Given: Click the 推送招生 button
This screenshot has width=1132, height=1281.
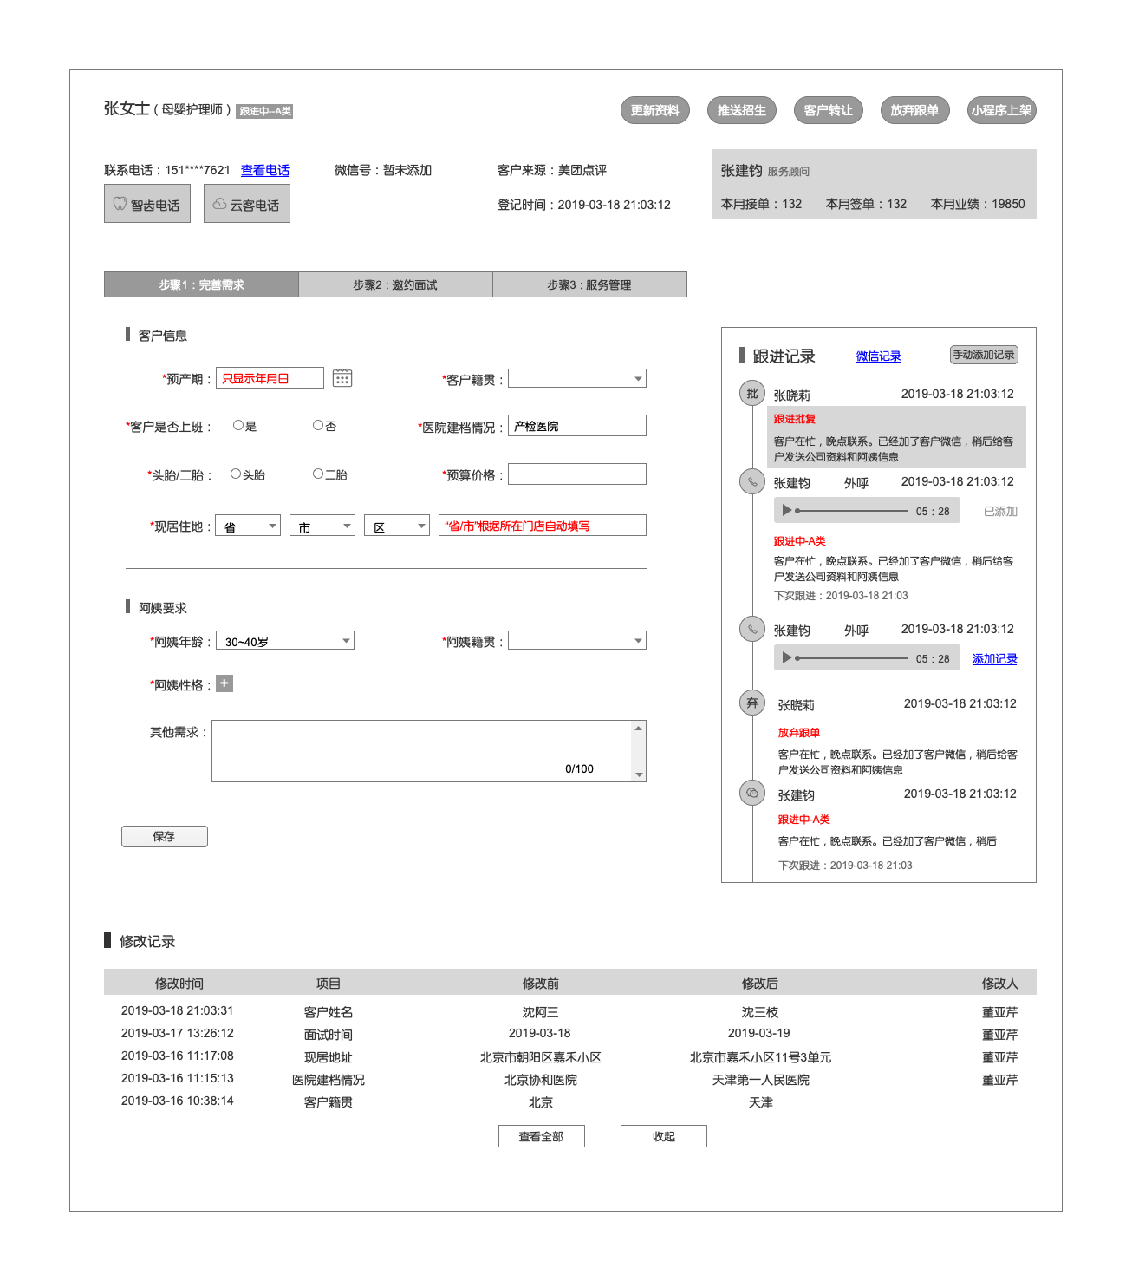Looking at the screenshot, I should [x=742, y=110].
